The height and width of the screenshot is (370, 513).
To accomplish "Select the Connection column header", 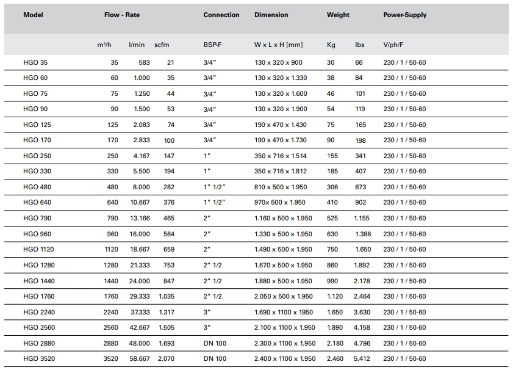I will (221, 15).
